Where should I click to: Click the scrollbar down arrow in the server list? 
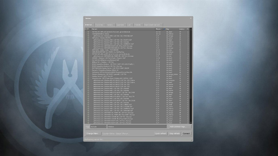click(x=191, y=123)
